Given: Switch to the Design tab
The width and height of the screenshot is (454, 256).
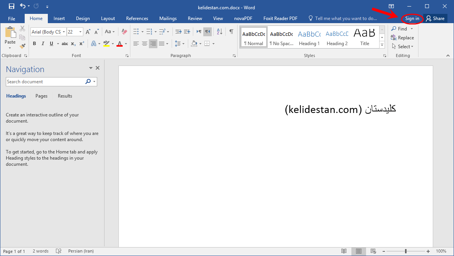Looking at the screenshot, I should click(x=83, y=19).
